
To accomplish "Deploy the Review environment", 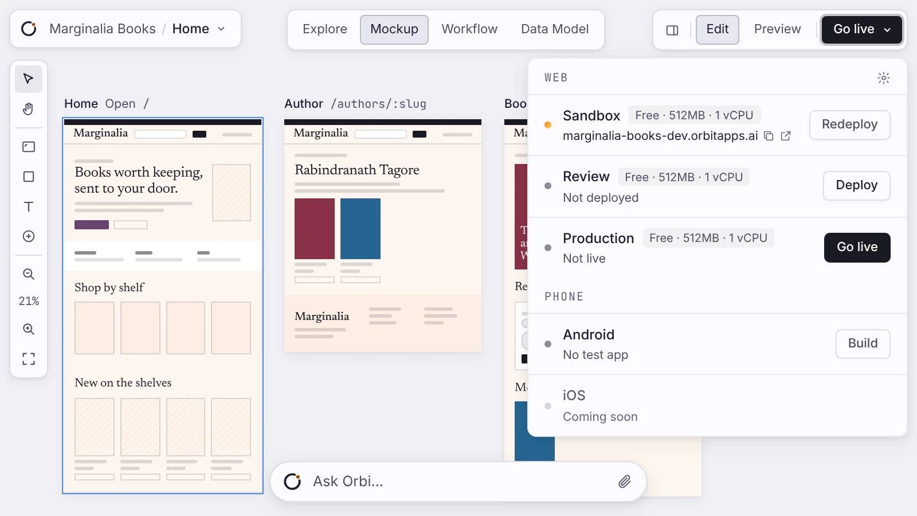I will (857, 186).
